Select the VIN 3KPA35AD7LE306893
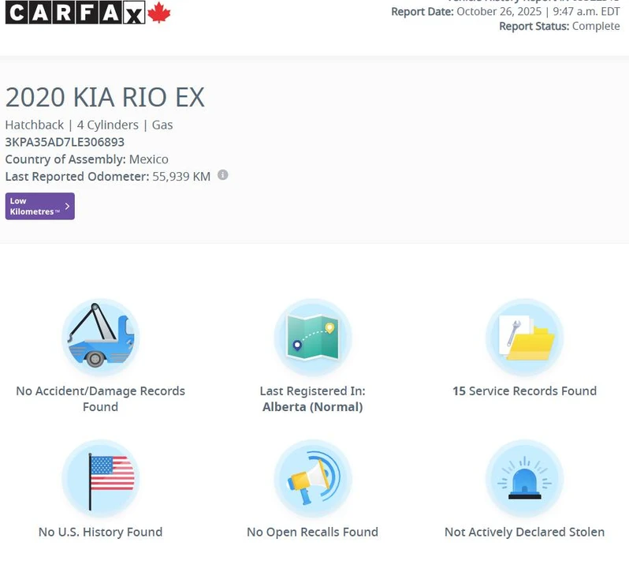 coord(65,142)
